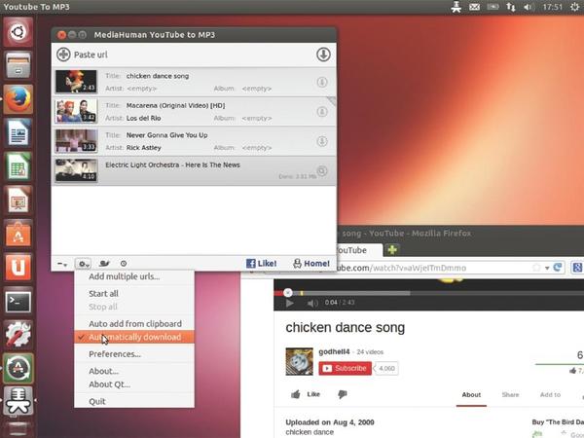The image size is (584, 438).
Task: Click locate icon for Electric Light Orchestra track
Action: pyautogui.click(x=322, y=170)
